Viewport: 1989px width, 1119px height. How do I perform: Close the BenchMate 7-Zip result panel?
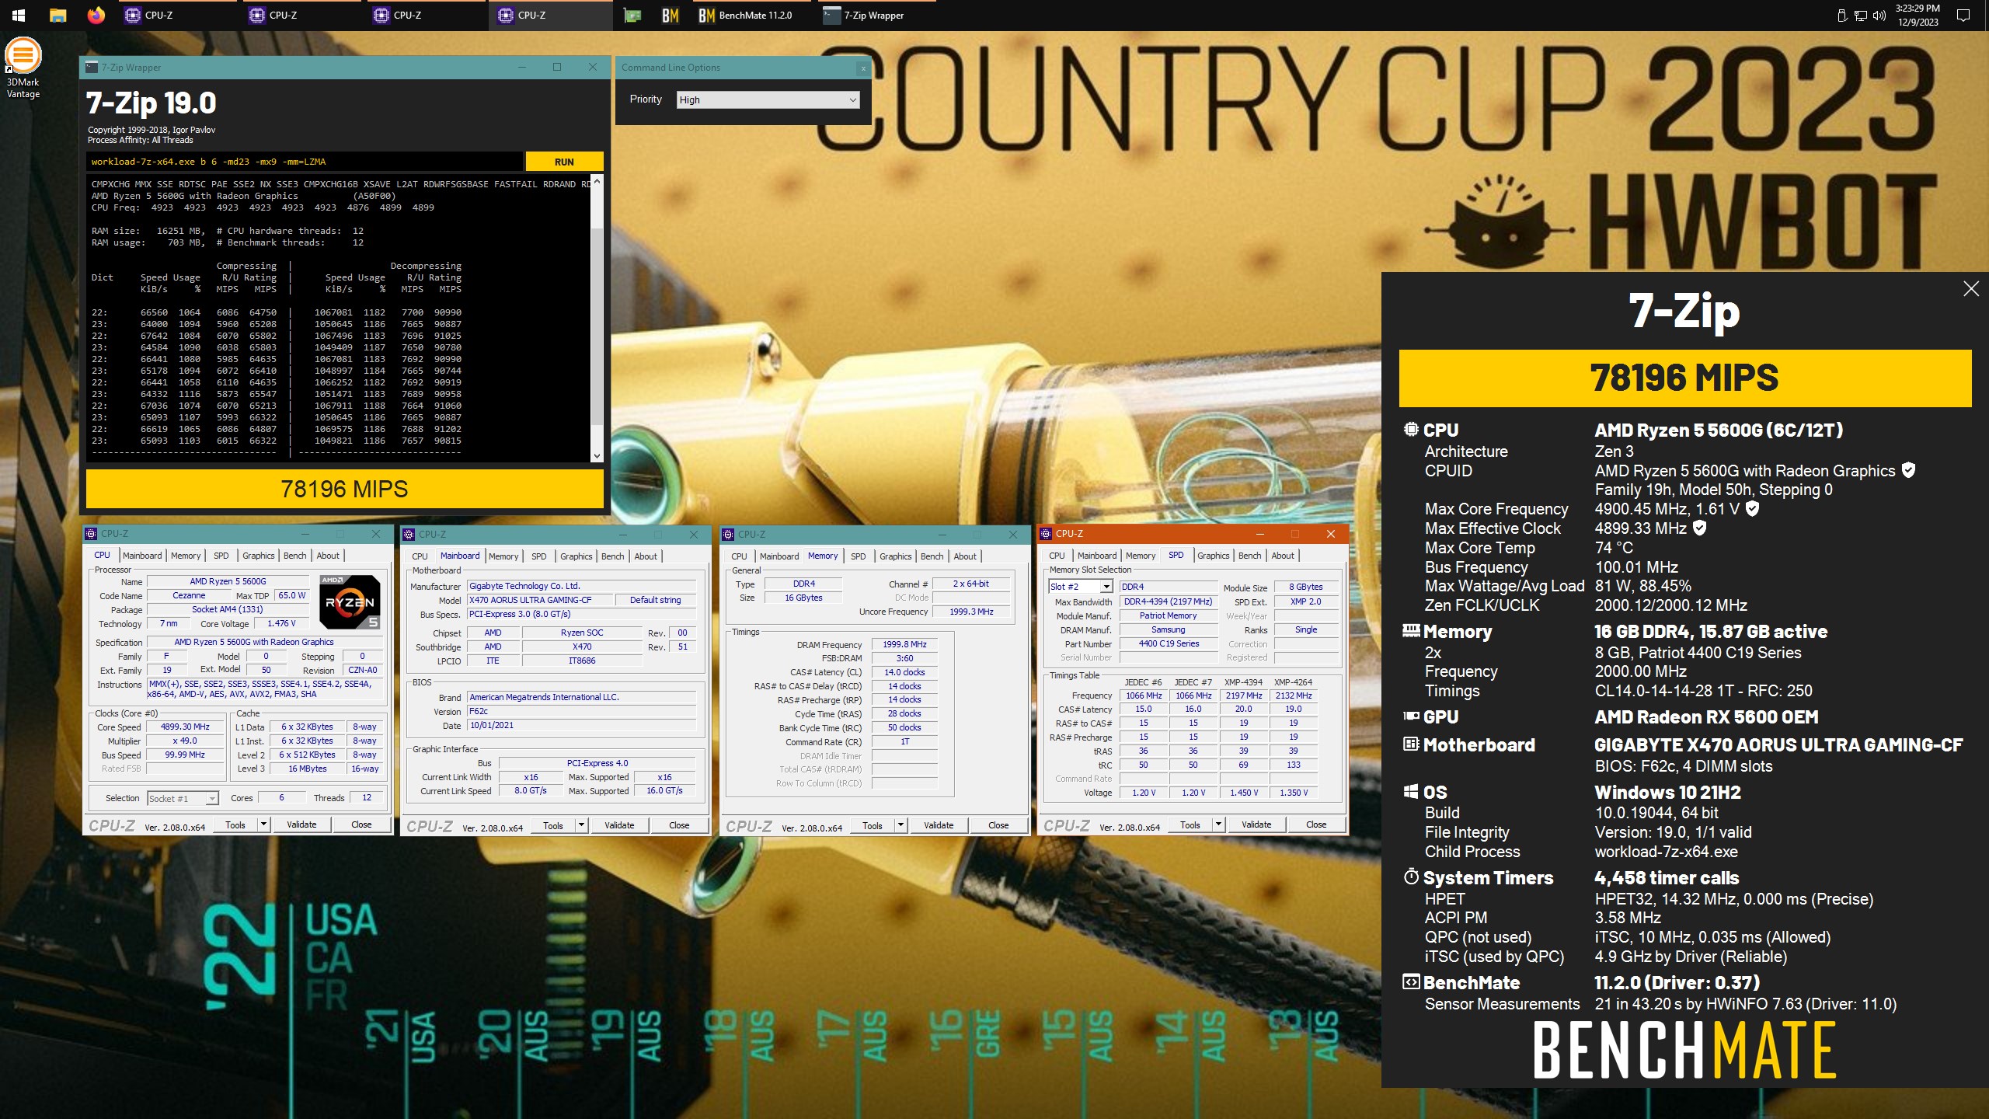point(1971,289)
